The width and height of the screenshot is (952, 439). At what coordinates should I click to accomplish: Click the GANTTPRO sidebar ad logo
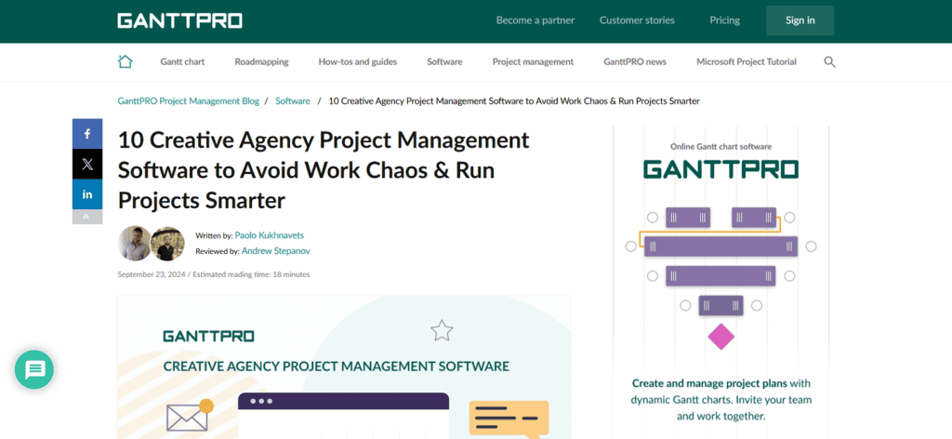[721, 169]
